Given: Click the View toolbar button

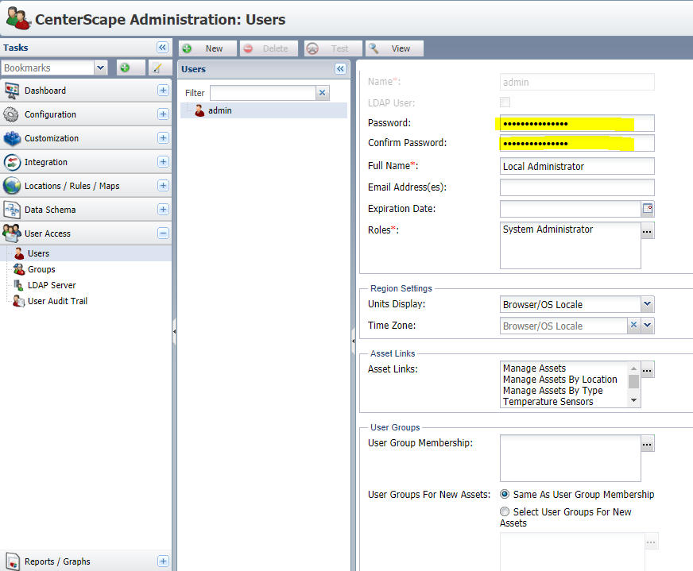Looking at the screenshot, I should click(x=394, y=48).
